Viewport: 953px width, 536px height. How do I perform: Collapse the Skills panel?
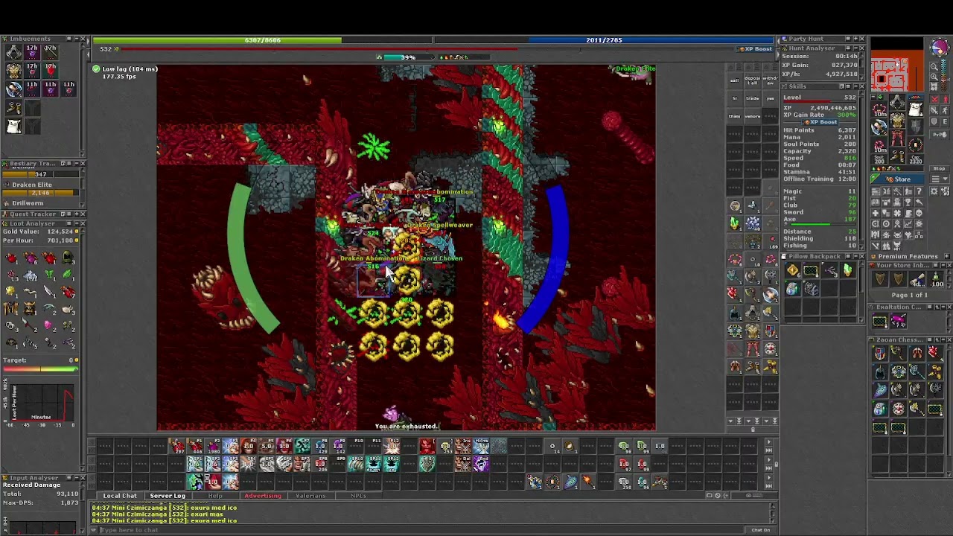pos(855,86)
